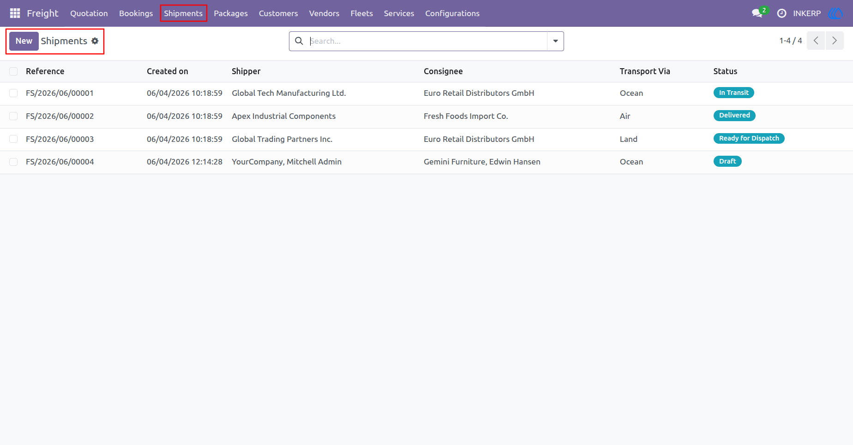Screen dimensions: 853x445
Task: Open the Shipments gear actions menu
Action: [x=95, y=41]
